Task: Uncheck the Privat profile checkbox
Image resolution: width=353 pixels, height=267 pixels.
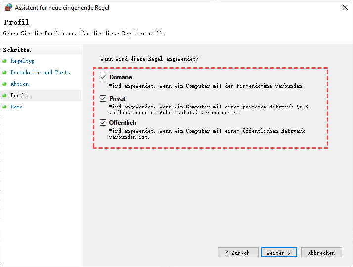Action: click(103, 99)
